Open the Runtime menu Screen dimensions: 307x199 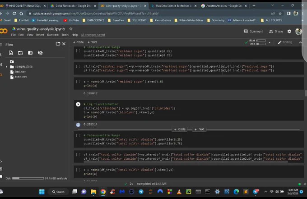53,35
